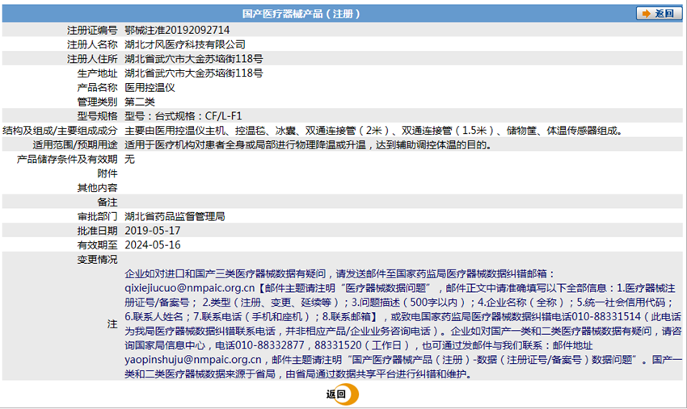Click expiry date 2024-05-16

click(153, 245)
